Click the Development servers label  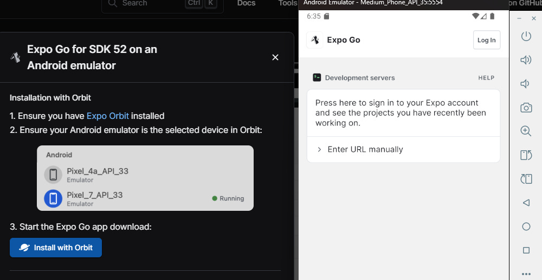pos(360,78)
